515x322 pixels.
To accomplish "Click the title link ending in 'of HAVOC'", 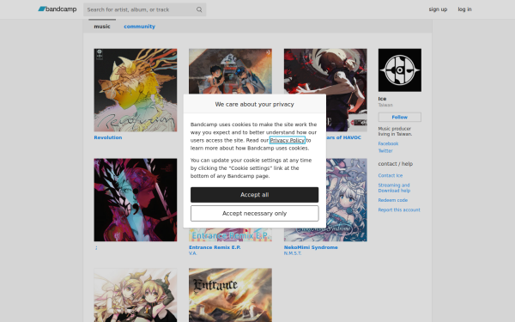I will 343,137.
